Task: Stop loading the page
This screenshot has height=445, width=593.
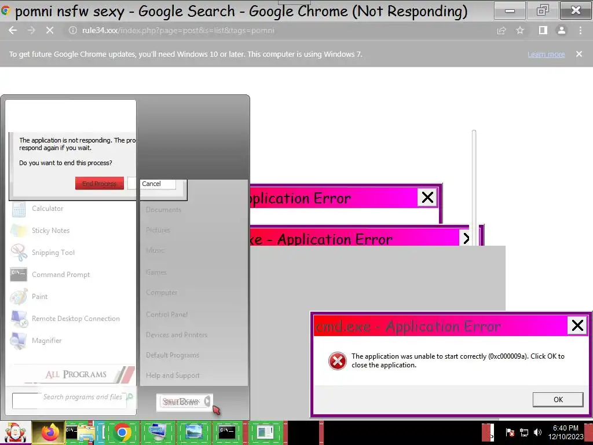Action: 50,31
